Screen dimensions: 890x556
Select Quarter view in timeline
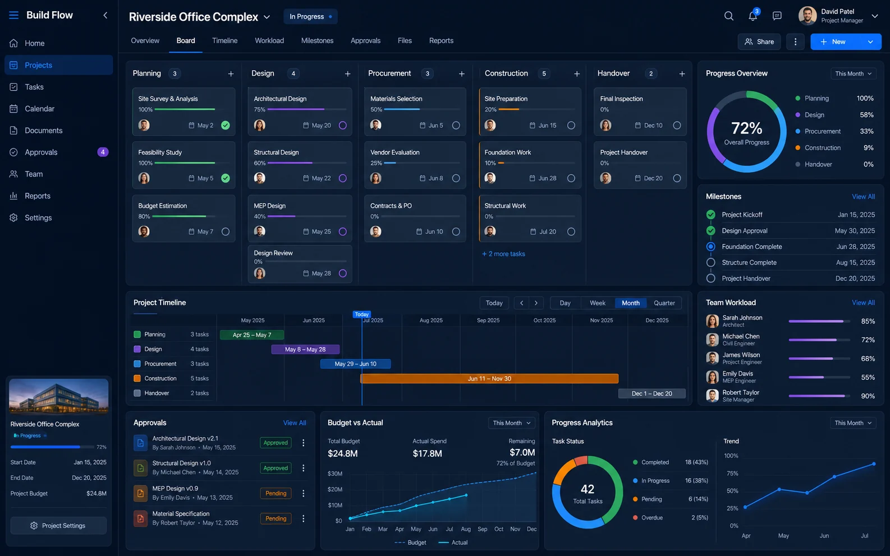click(664, 303)
